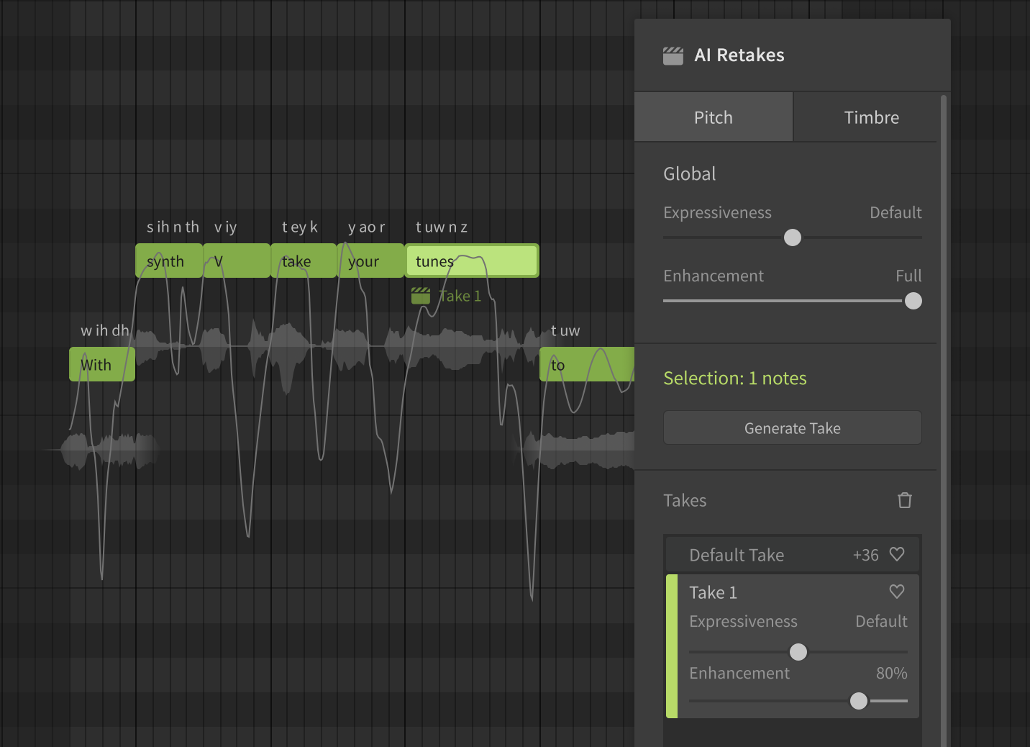This screenshot has width=1030, height=747.
Task: Select the 'synth' note block
Action: (x=168, y=261)
